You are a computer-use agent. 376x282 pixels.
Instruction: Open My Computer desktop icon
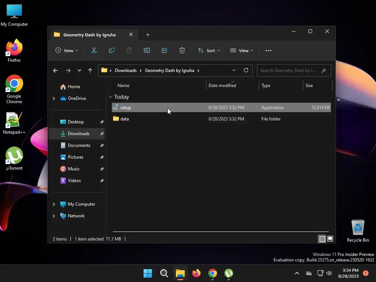pyautogui.click(x=14, y=15)
